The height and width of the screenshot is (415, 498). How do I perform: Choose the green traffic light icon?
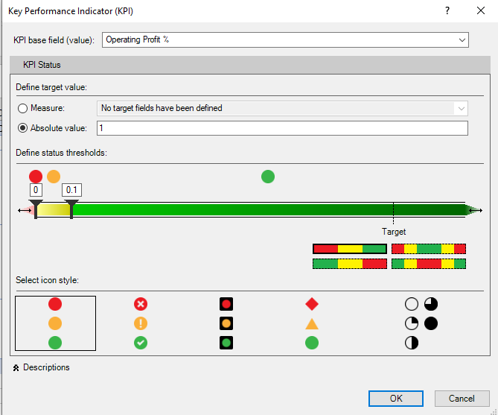click(226, 343)
